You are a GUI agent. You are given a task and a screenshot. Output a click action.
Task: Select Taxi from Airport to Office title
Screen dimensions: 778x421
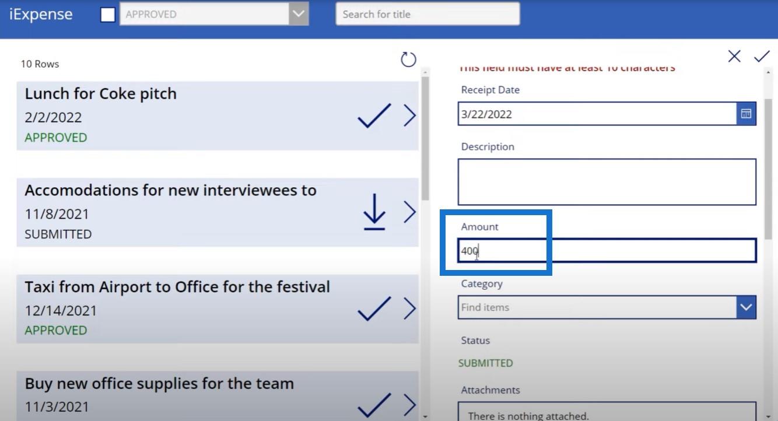click(177, 287)
